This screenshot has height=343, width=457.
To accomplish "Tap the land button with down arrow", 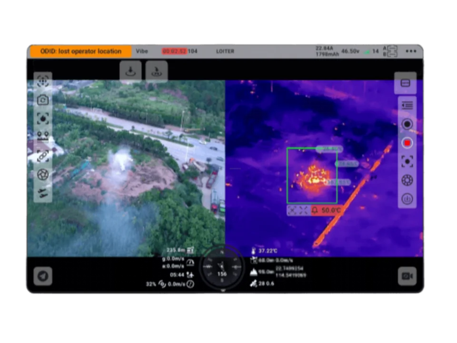I will 130,71.
